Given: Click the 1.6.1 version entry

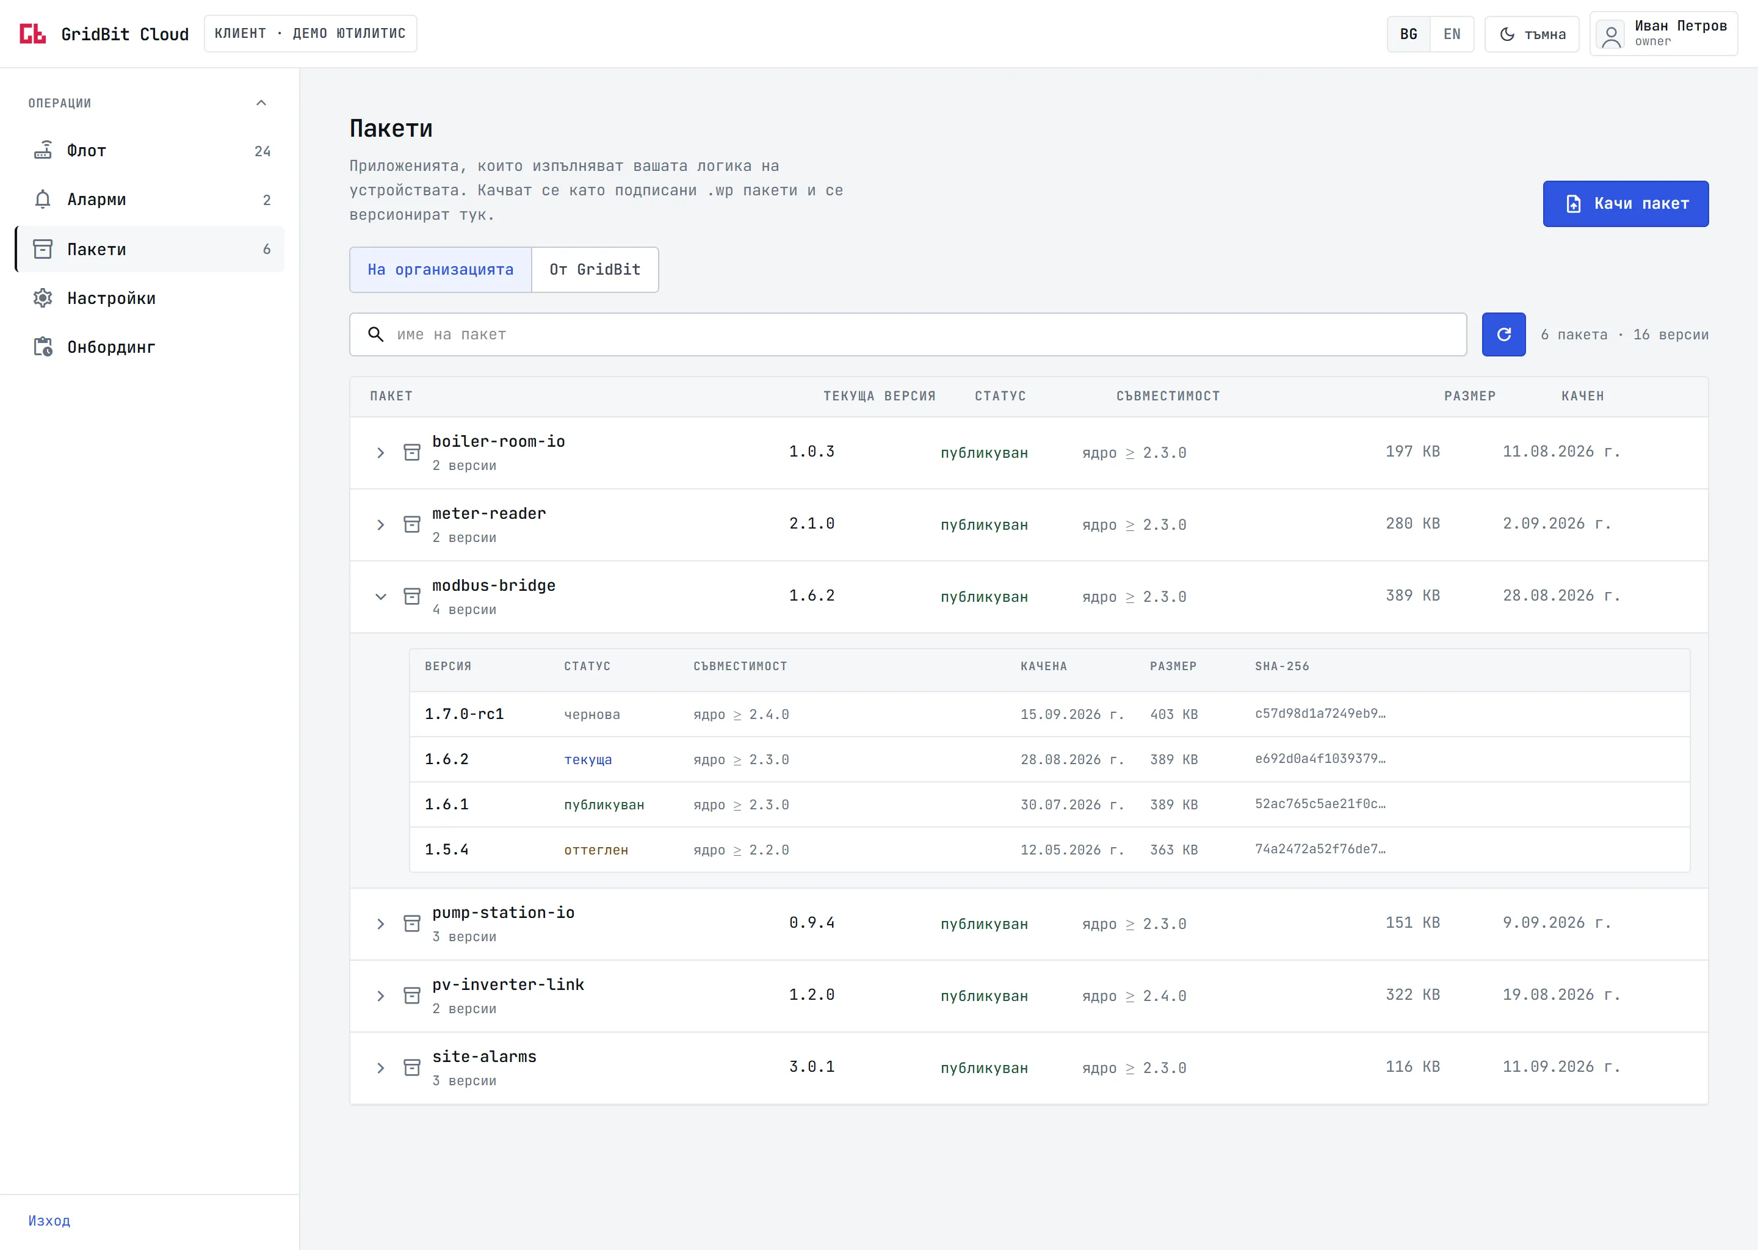Looking at the screenshot, I should 446,804.
